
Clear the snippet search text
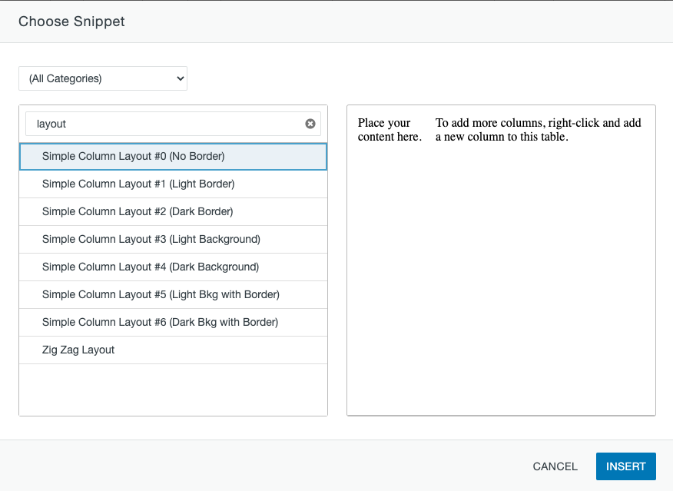tap(310, 124)
